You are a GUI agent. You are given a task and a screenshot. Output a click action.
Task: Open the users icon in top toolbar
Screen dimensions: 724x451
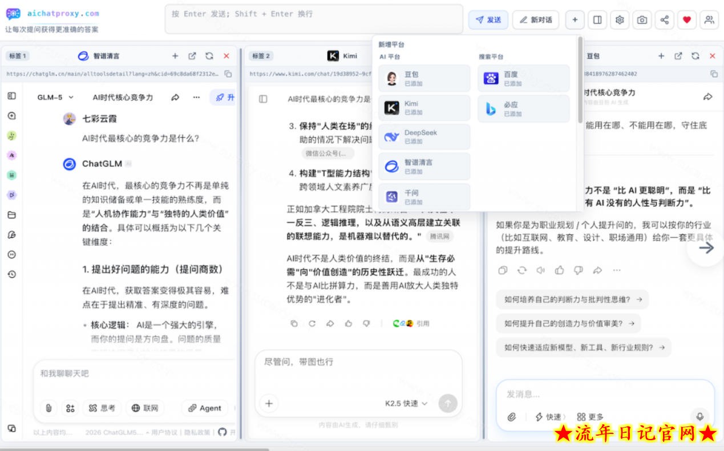click(709, 20)
